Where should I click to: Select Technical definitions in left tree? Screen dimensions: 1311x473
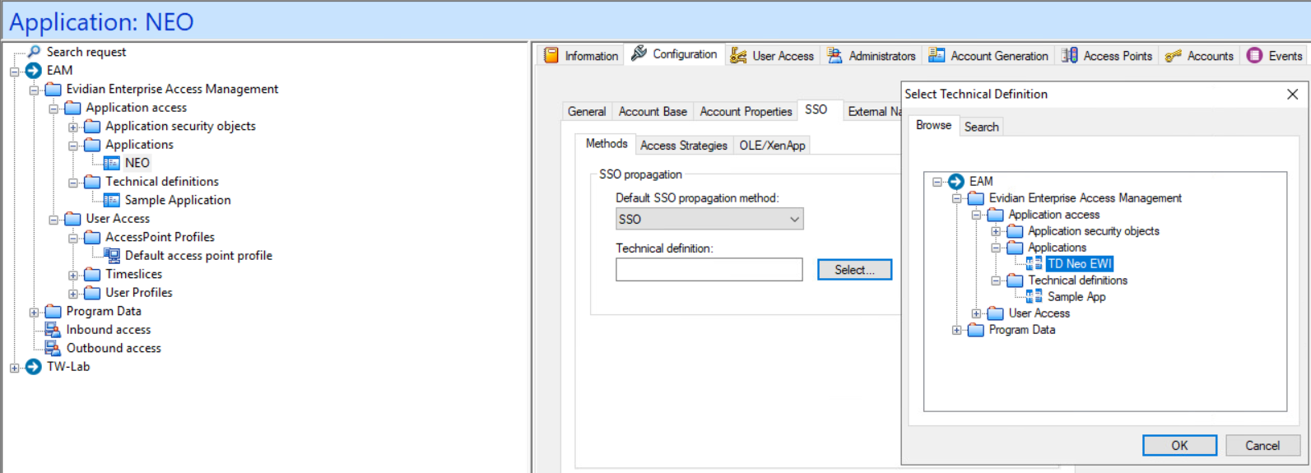[x=162, y=182]
